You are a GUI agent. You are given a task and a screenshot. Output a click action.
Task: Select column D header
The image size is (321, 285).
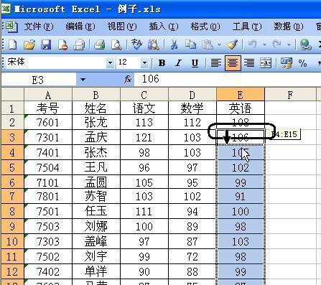pos(192,95)
